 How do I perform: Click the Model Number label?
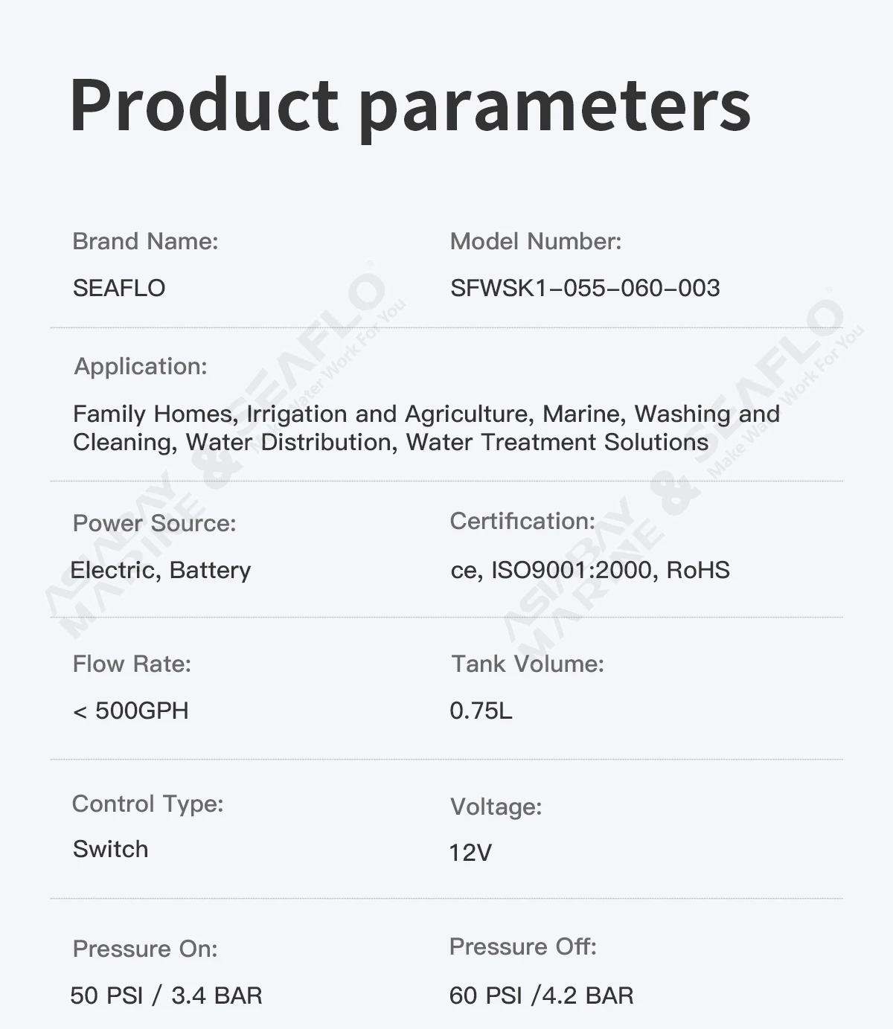click(536, 241)
